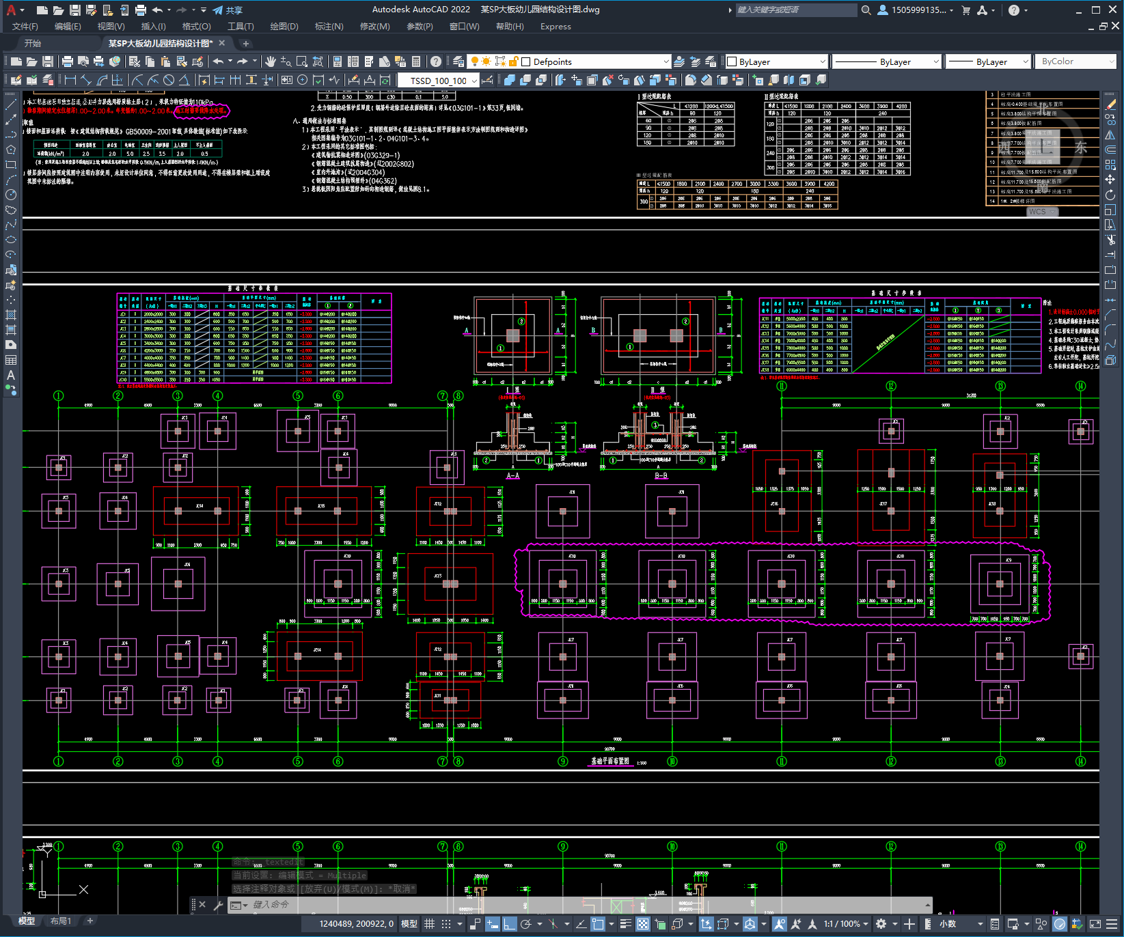Open the 编辑(E) menu
The width and height of the screenshot is (1124, 937).
click(x=68, y=27)
